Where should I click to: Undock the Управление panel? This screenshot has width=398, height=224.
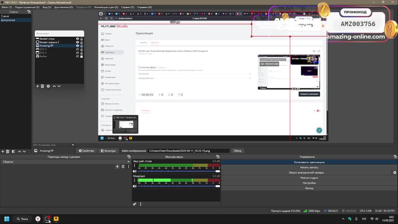tap(395, 157)
